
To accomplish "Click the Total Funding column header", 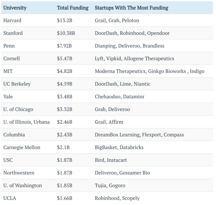I will coord(73,8).
